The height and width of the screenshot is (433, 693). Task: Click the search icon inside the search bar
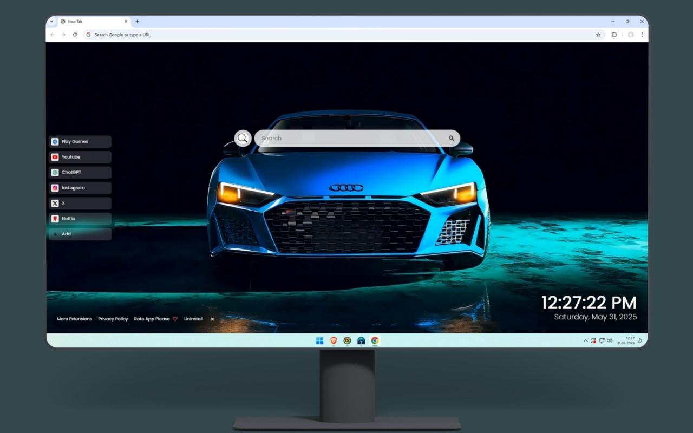(x=451, y=139)
